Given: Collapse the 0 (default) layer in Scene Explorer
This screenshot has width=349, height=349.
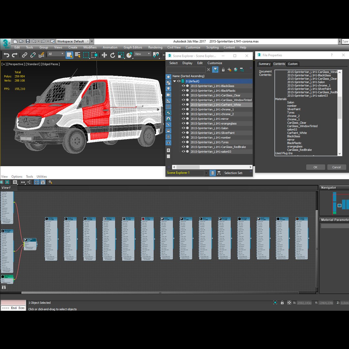Looking at the screenshot, I should pos(175,81).
